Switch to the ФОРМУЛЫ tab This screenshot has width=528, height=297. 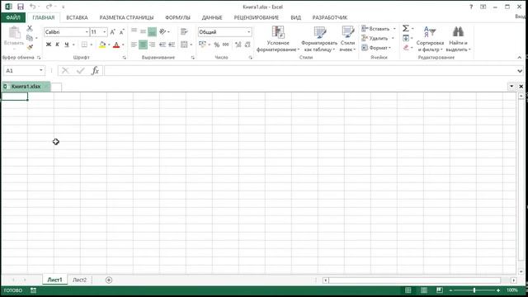point(177,17)
